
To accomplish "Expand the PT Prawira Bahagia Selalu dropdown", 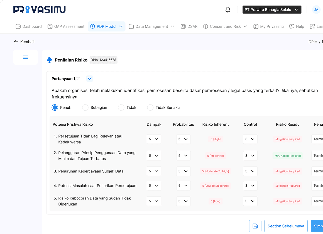I will click(x=272, y=9).
